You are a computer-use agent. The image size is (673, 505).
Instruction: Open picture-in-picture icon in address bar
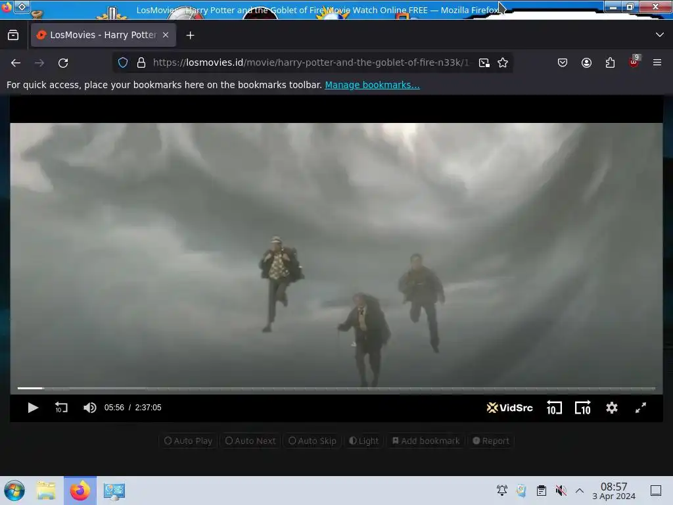pyautogui.click(x=484, y=62)
